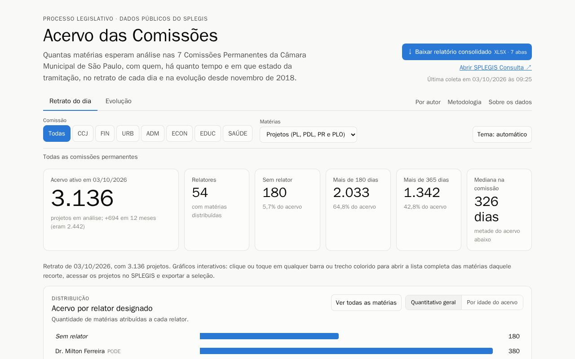Filter by the EDUC commission
Screen dimensions: 575x359
[208, 134]
